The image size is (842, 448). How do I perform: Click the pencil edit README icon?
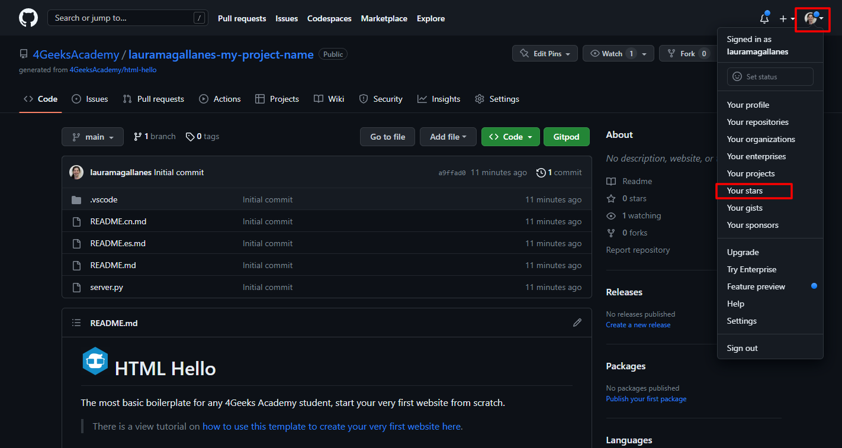coord(577,323)
